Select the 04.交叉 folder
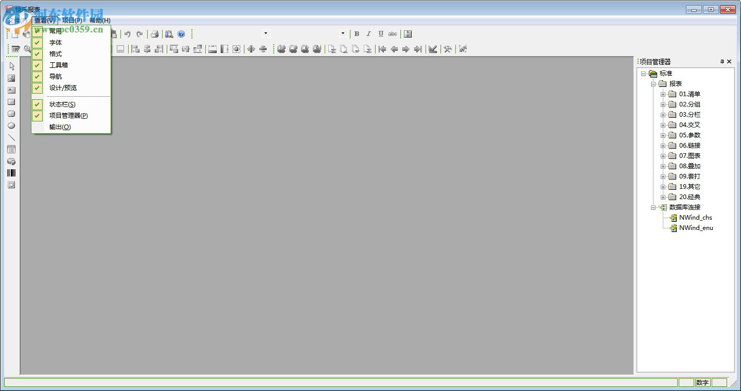This screenshot has width=741, height=391. [x=690, y=125]
